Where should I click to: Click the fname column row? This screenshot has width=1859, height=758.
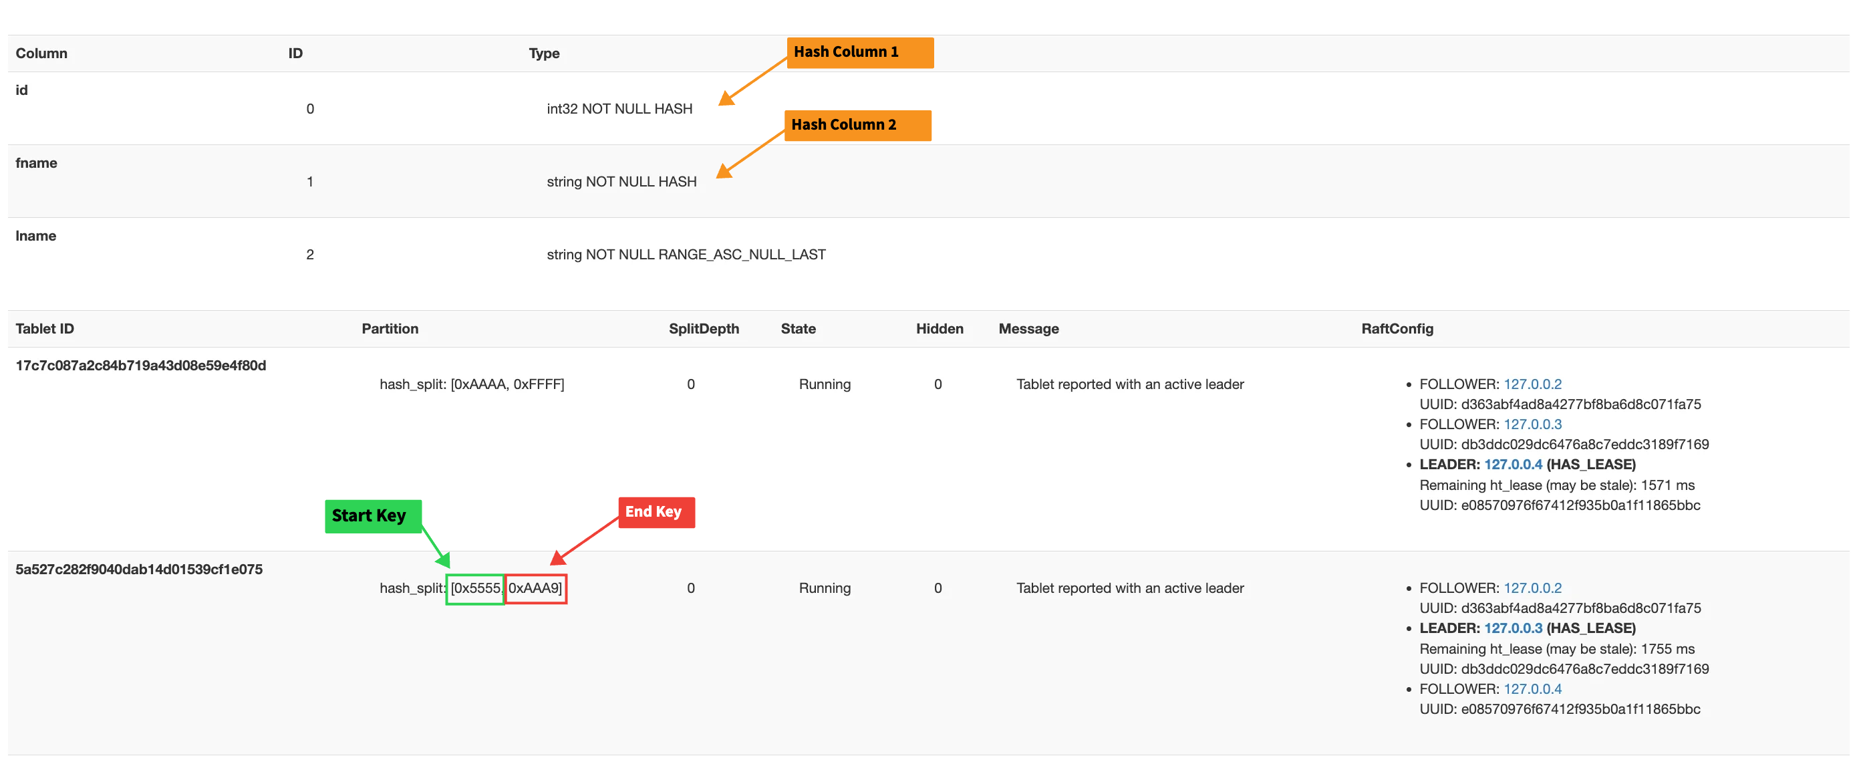36,162
